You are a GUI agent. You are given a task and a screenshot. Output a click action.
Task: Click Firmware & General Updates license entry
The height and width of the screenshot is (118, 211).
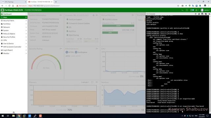(x=78, y=23)
